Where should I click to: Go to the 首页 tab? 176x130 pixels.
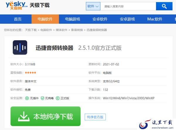[x=18, y=19]
